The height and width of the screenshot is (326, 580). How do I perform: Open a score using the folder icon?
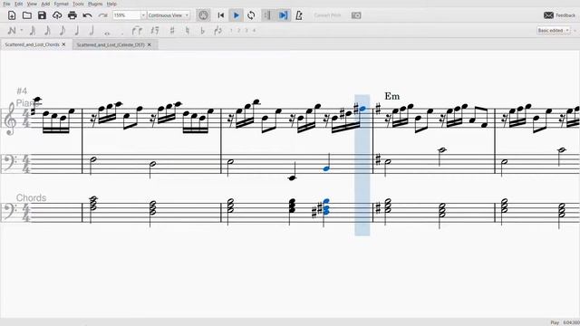pyautogui.click(x=26, y=15)
